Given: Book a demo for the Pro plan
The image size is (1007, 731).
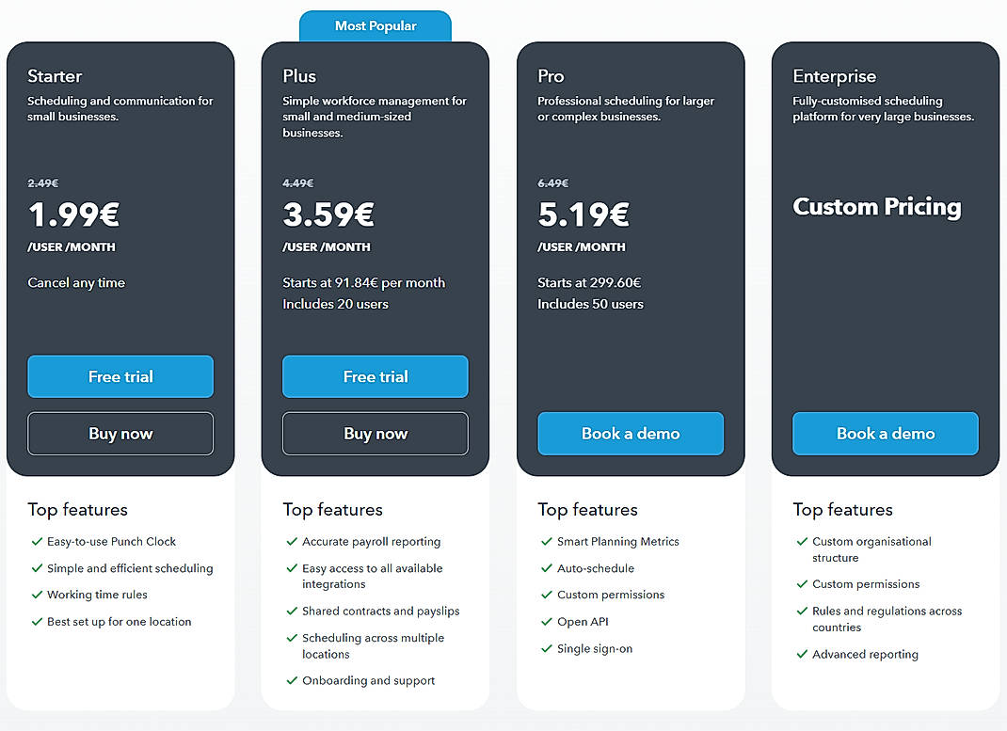Looking at the screenshot, I should tap(631, 434).
